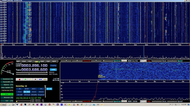Click the S-meter gauge
Viewport: 190px width, 108px height.
click(x=7, y=68)
